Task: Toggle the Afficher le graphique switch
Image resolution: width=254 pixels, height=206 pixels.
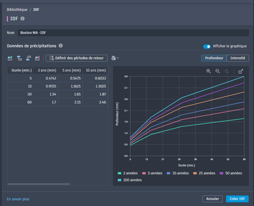Action: (x=207, y=46)
